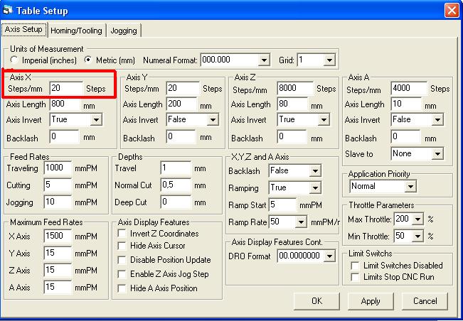This screenshot has width=463, height=321.
Task: Click the Table Setup title bar icon
Action: point(9,10)
